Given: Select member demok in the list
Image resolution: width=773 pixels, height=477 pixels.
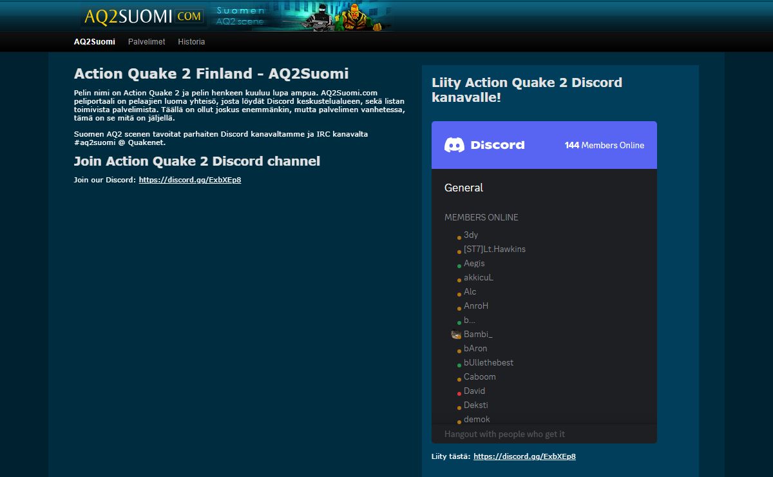Looking at the screenshot, I should (x=477, y=419).
